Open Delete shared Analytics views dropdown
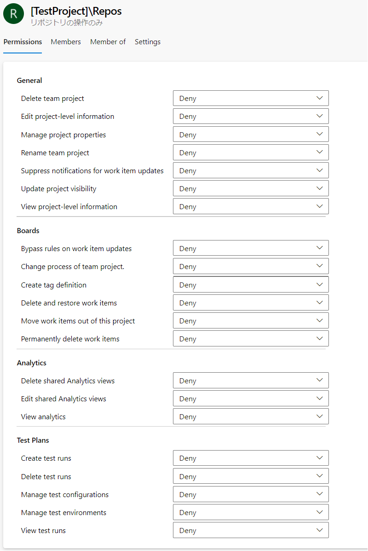 click(251, 381)
